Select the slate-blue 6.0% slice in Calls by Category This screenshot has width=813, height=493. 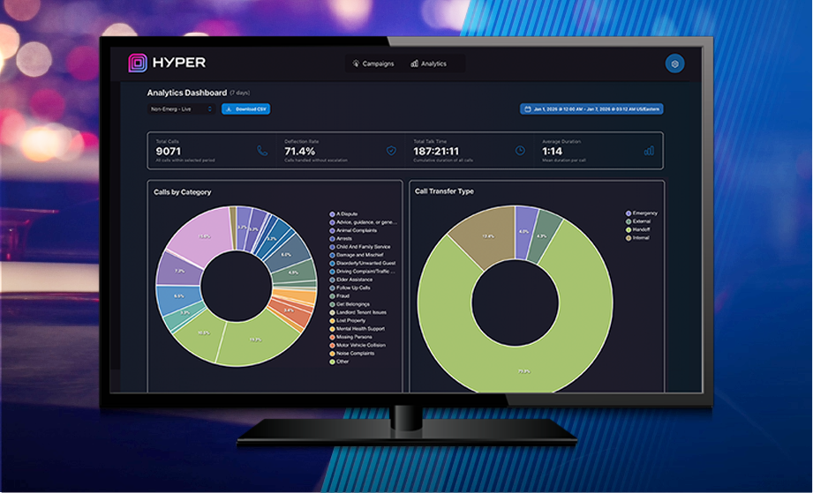[287, 254]
